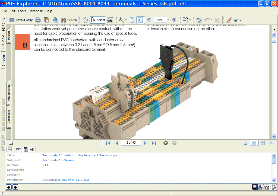The width and height of the screenshot is (278, 196).
Task: Click the Snapshot camera tool
Action: pos(110,20)
